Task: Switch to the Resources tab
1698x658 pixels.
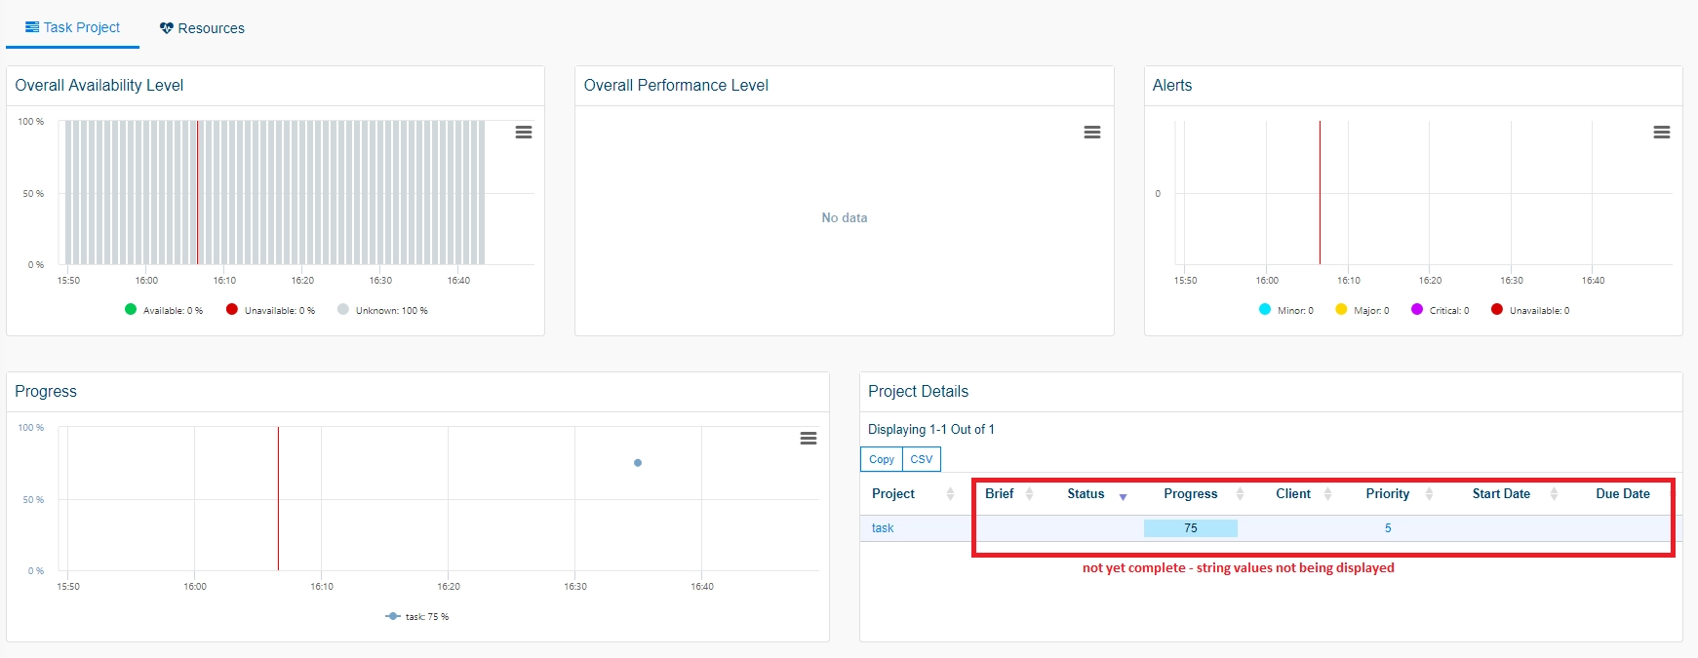Action: pyautogui.click(x=202, y=28)
